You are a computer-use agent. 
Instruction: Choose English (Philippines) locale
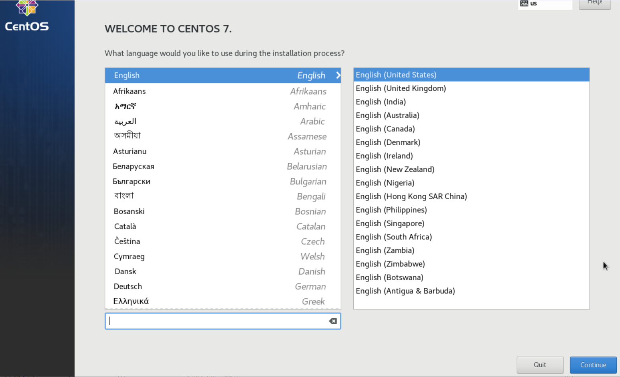(x=471, y=210)
